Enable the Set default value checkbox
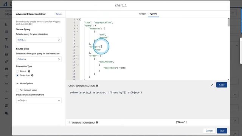Image resolution: width=242 pixels, height=136 pixels. (17, 90)
